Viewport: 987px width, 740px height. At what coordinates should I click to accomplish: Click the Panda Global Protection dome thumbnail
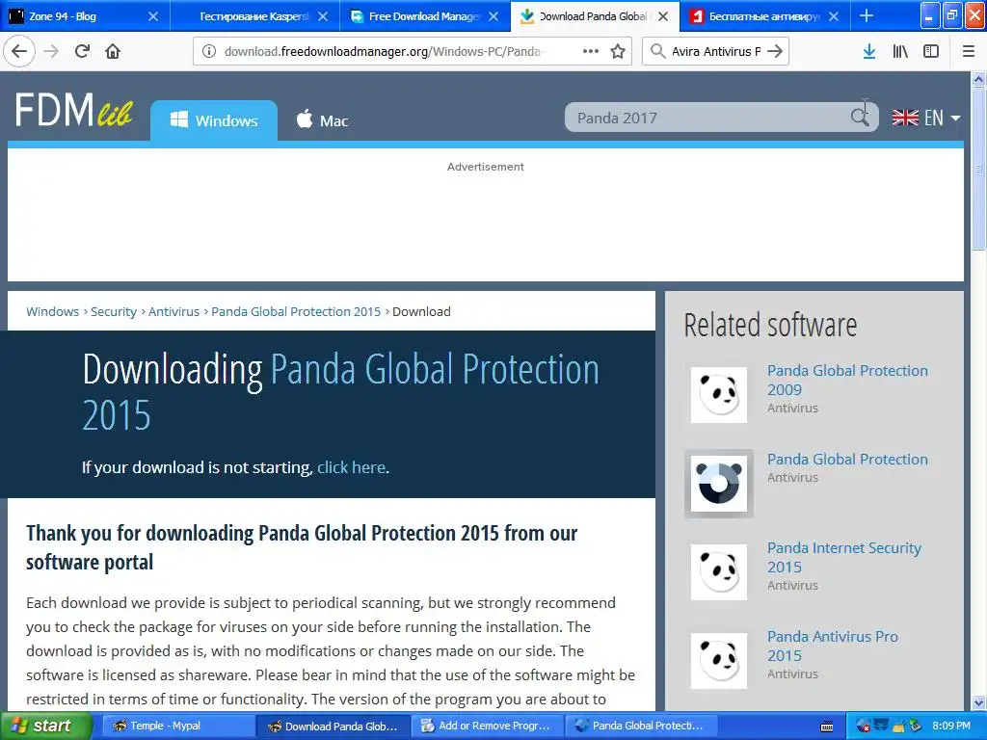click(719, 484)
